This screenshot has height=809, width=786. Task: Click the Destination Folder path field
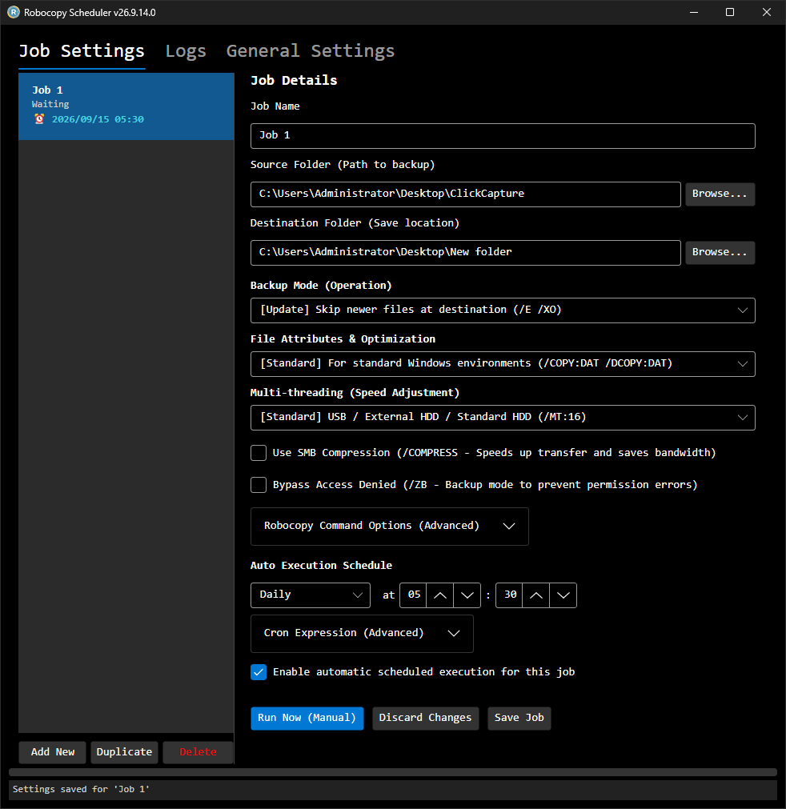[x=466, y=252]
